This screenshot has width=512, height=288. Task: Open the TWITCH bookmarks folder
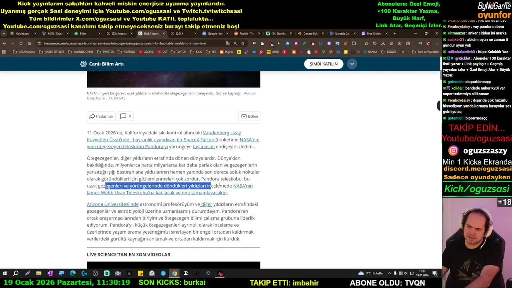click(x=178, y=52)
